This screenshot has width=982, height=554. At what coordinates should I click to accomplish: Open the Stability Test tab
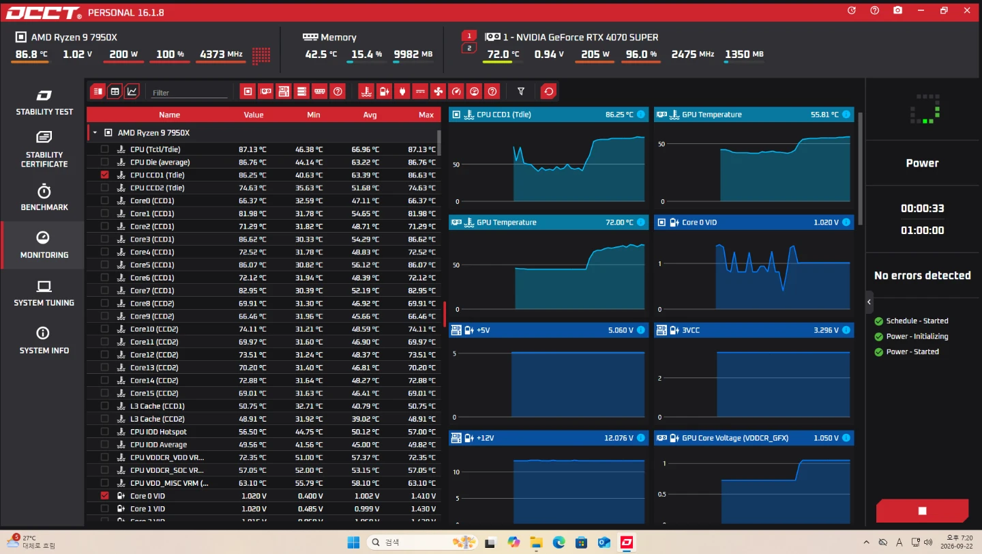(44, 102)
